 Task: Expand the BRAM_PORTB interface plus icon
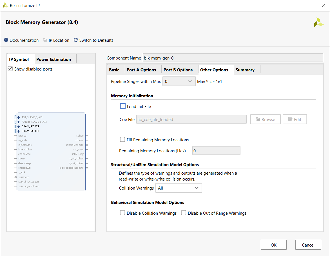(19, 131)
